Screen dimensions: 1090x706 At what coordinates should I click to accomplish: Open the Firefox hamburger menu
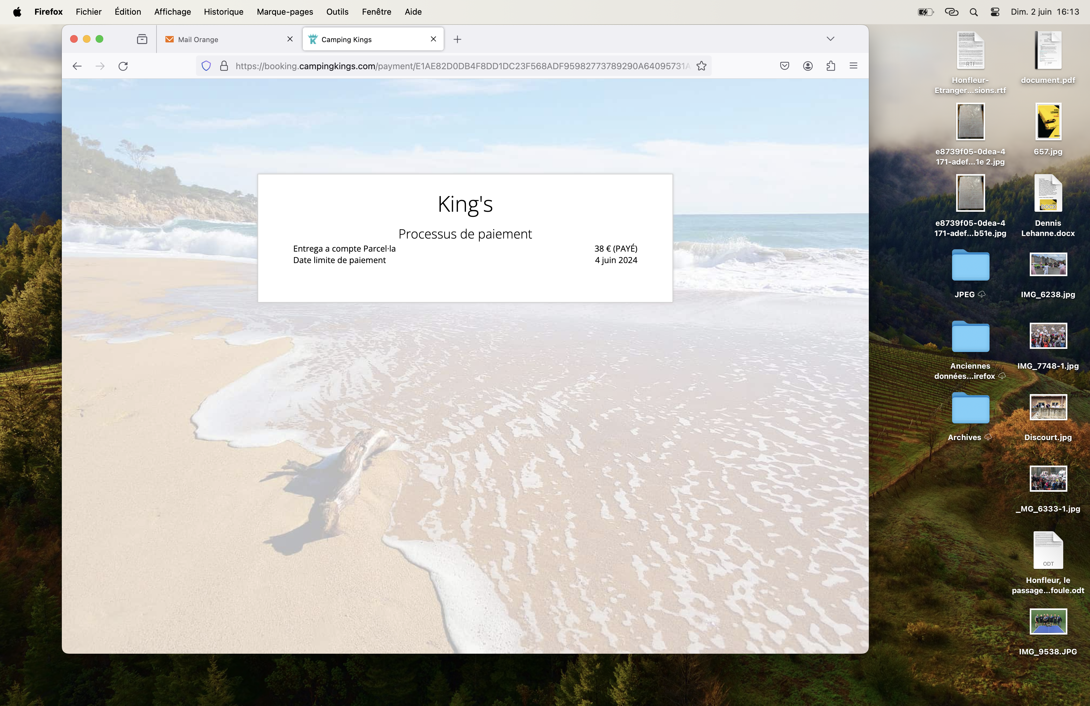tap(853, 66)
